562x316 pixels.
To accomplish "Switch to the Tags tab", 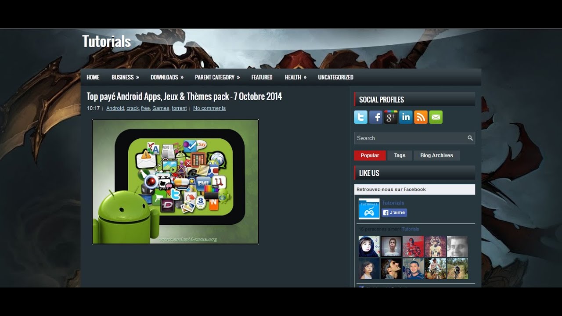I will point(400,155).
